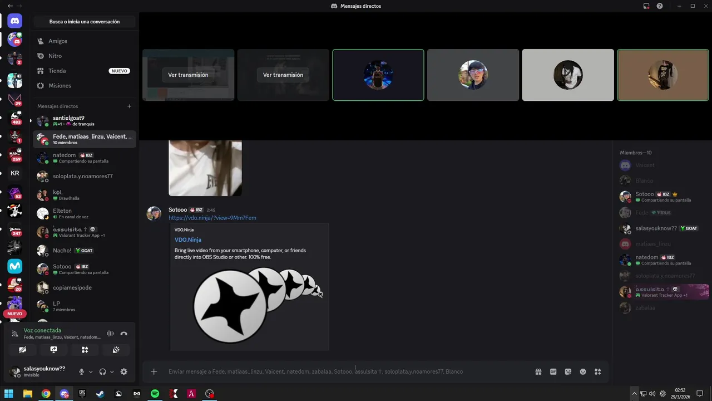This screenshot has width=712, height=401.
Task: Open the sticker picker
Action: coord(568,371)
